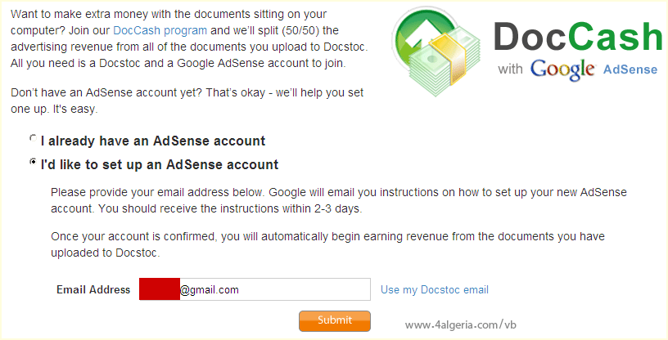Focus the Email Address input field
Screen dimensions: 668x340
[287, 289]
